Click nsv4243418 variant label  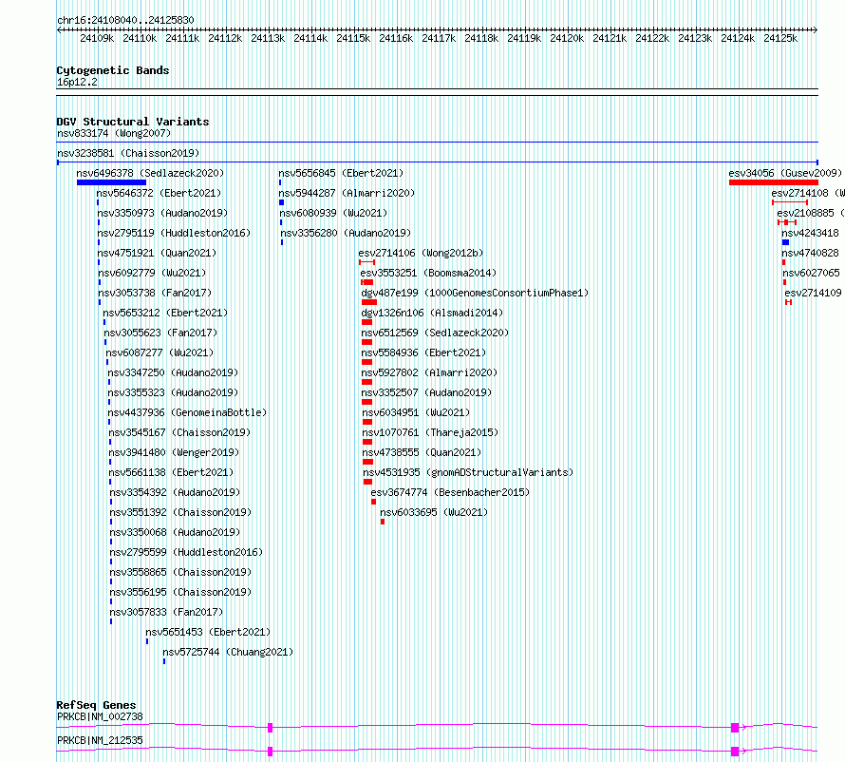811,233
